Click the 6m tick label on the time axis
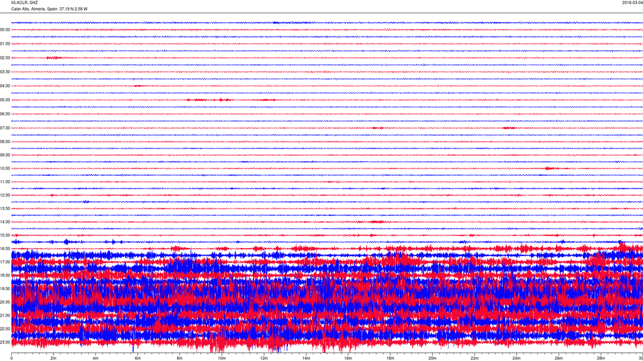 138,358
